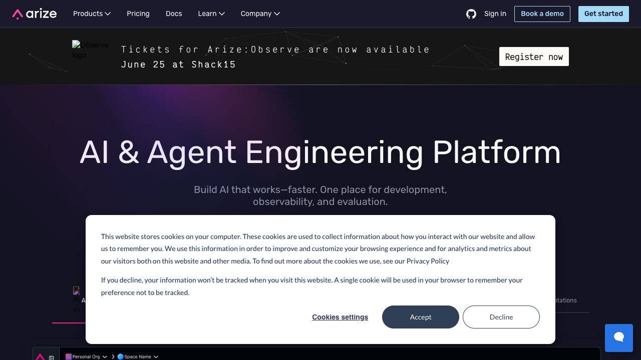Open the Company dropdown menu
The height and width of the screenshot is (360, 641).
click(260, 13)
